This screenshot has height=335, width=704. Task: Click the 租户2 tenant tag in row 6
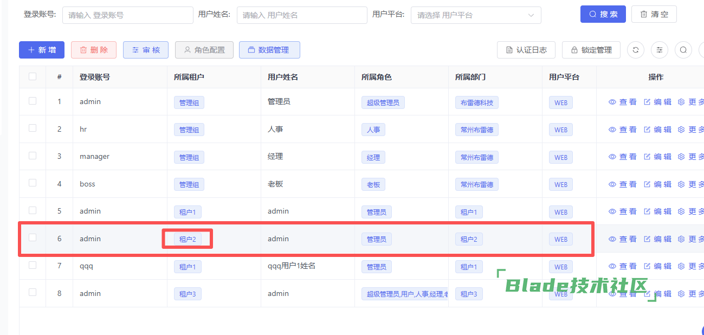tap(188, 239)
